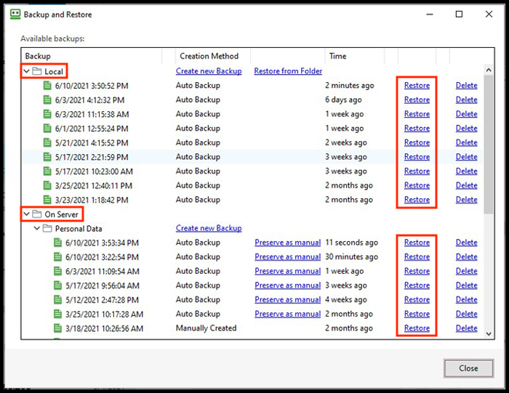Click the scrollbar up arrow
The height and width of the screenshot is (393, 509).
pyautogui.click(x=489, y=70)
